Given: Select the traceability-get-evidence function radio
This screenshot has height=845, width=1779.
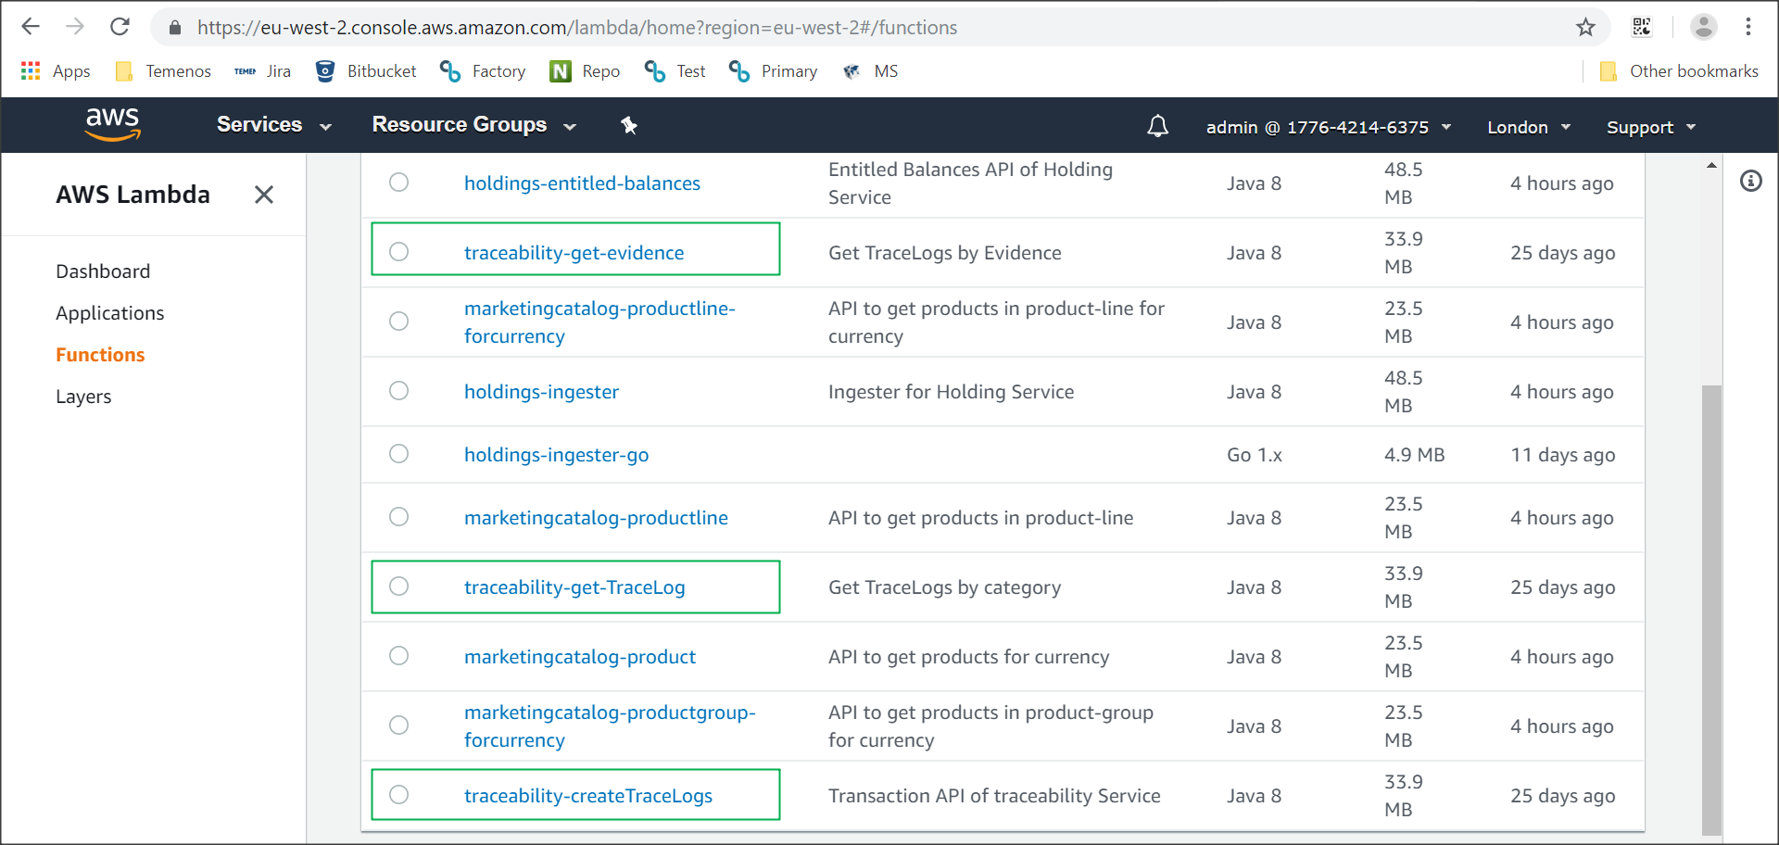Looking at the screenshot, I should coord(398,252).
